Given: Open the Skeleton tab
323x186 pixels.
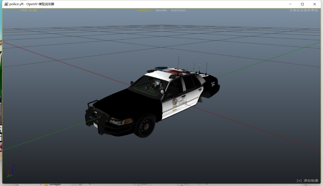Looking at the screenshot, I should coord(178,10).
